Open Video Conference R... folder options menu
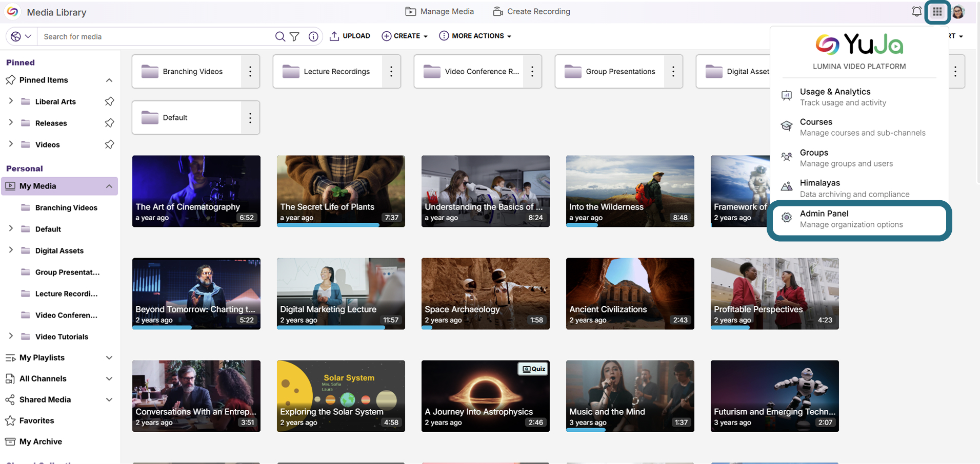The height and width of the screenshot is (464, 980). coord(532,71)
